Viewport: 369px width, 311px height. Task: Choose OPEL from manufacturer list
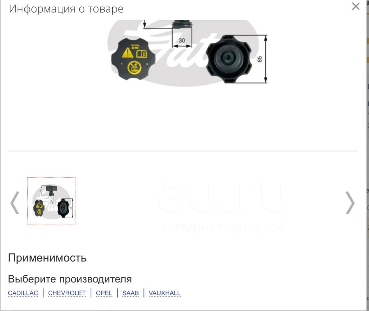coord(104,293)
